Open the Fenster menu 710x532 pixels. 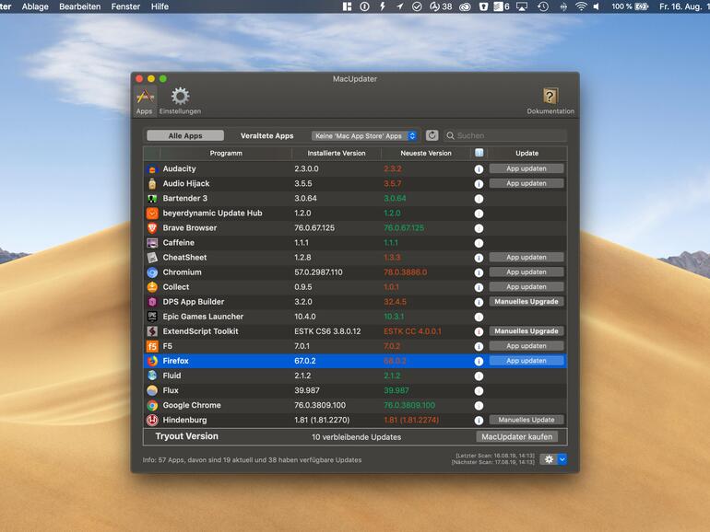point(125,6)
